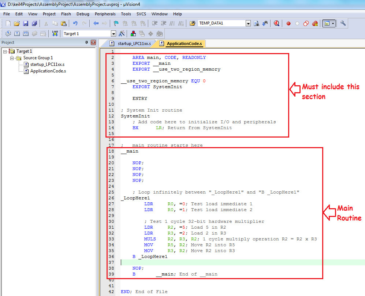
Task: Start the debug session with the 'd' magnifier icon
Action: pos(276,23)
